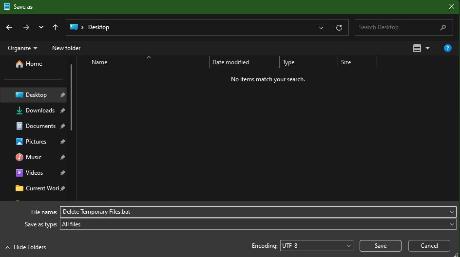460x257 pixels.
Task: Go to Music in navigation pane
Action: 33,157
